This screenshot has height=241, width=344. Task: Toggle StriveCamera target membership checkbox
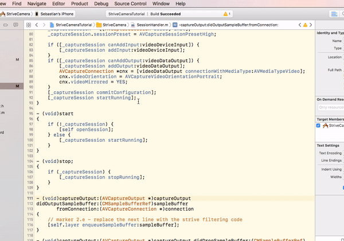[x=318, y=126]
